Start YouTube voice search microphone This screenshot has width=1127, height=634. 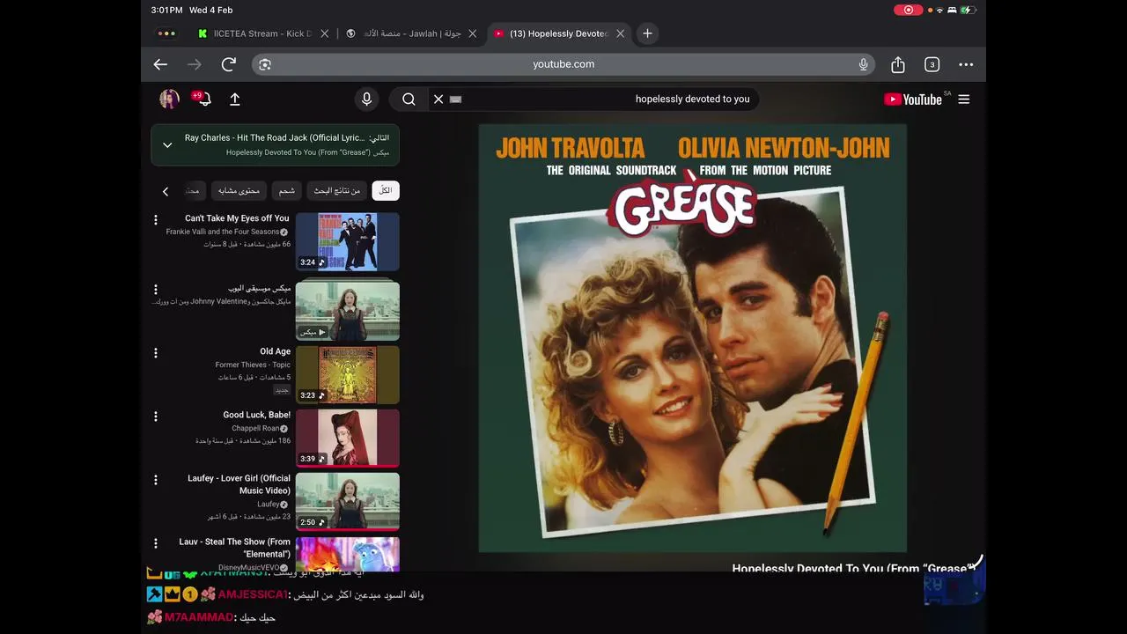[367, 100]
